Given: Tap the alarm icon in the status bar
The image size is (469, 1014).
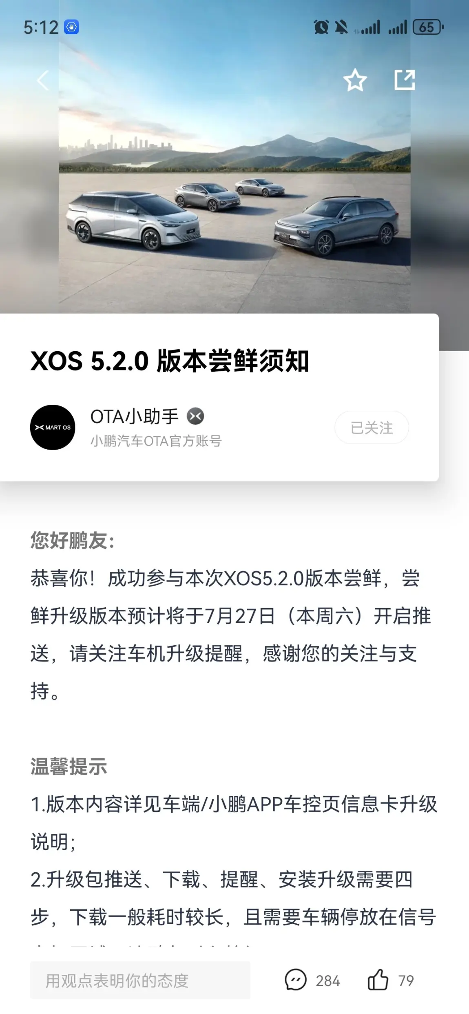Looking at the screenshot, I should point(321,27).
